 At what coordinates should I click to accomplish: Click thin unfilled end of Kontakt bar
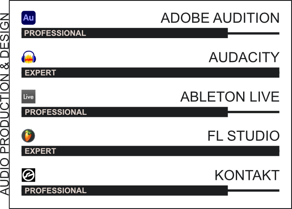tap(254, 191)
